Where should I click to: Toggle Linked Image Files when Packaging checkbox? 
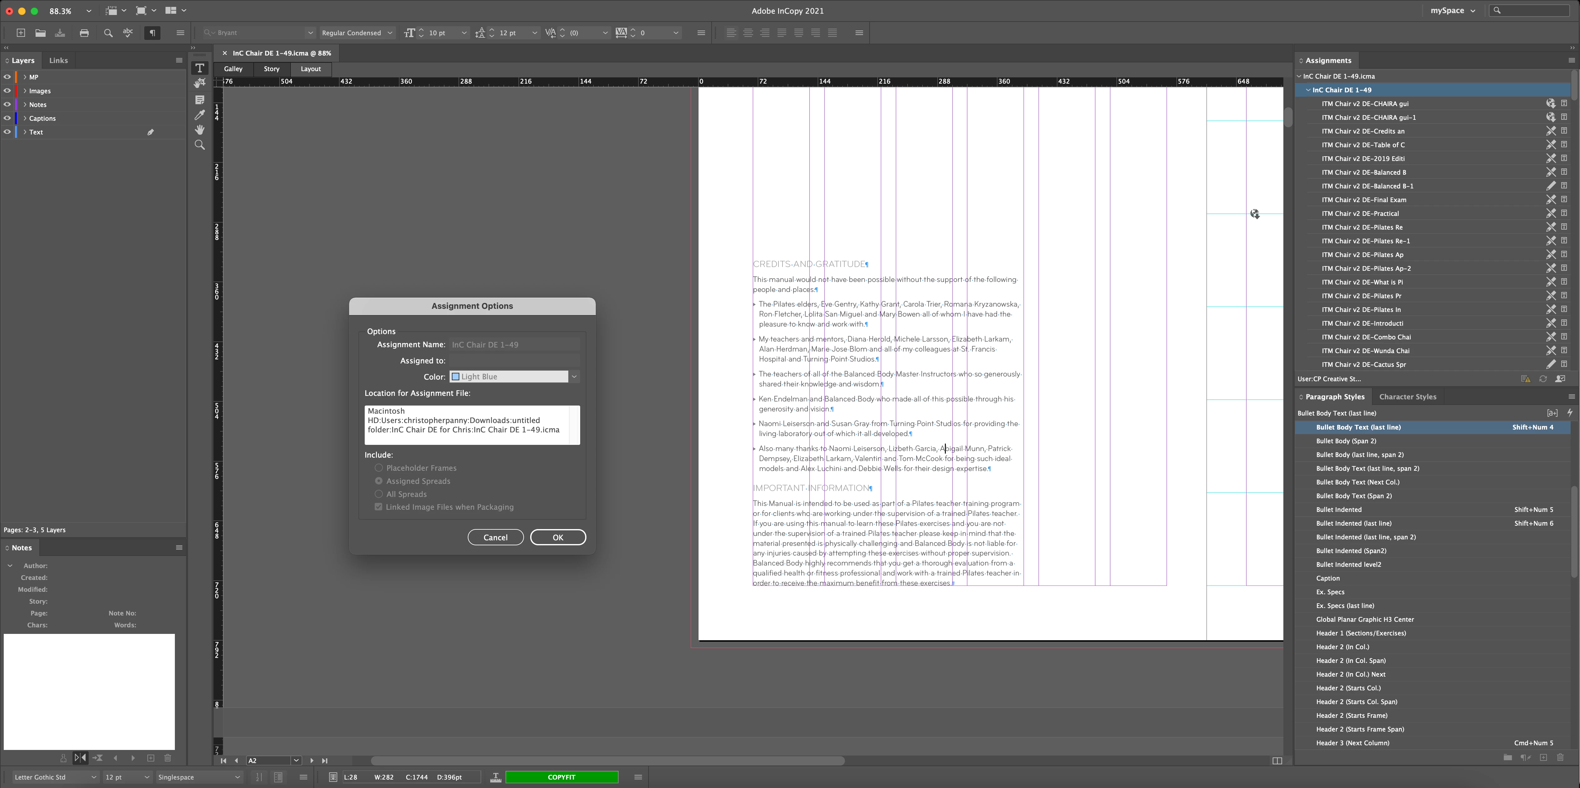[x=378, y=507]
